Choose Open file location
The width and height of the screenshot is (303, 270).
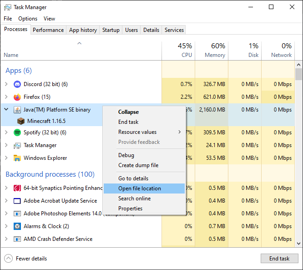[144, 188]
